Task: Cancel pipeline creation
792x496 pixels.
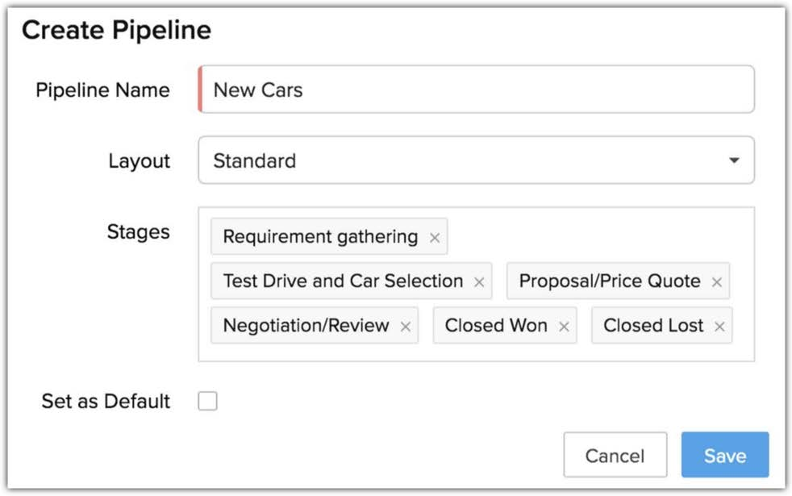Action: click(615, 456)
